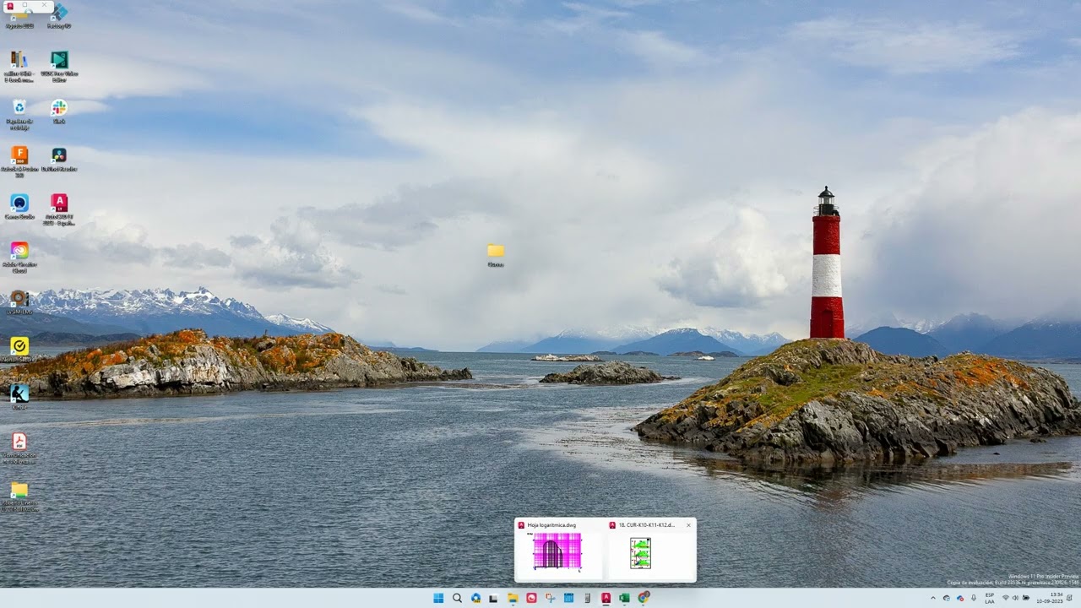The width and height of the screenshot is (1081, 608).
Task: Open the ESP LAA language selector
Action: click(x=989, y=598)
